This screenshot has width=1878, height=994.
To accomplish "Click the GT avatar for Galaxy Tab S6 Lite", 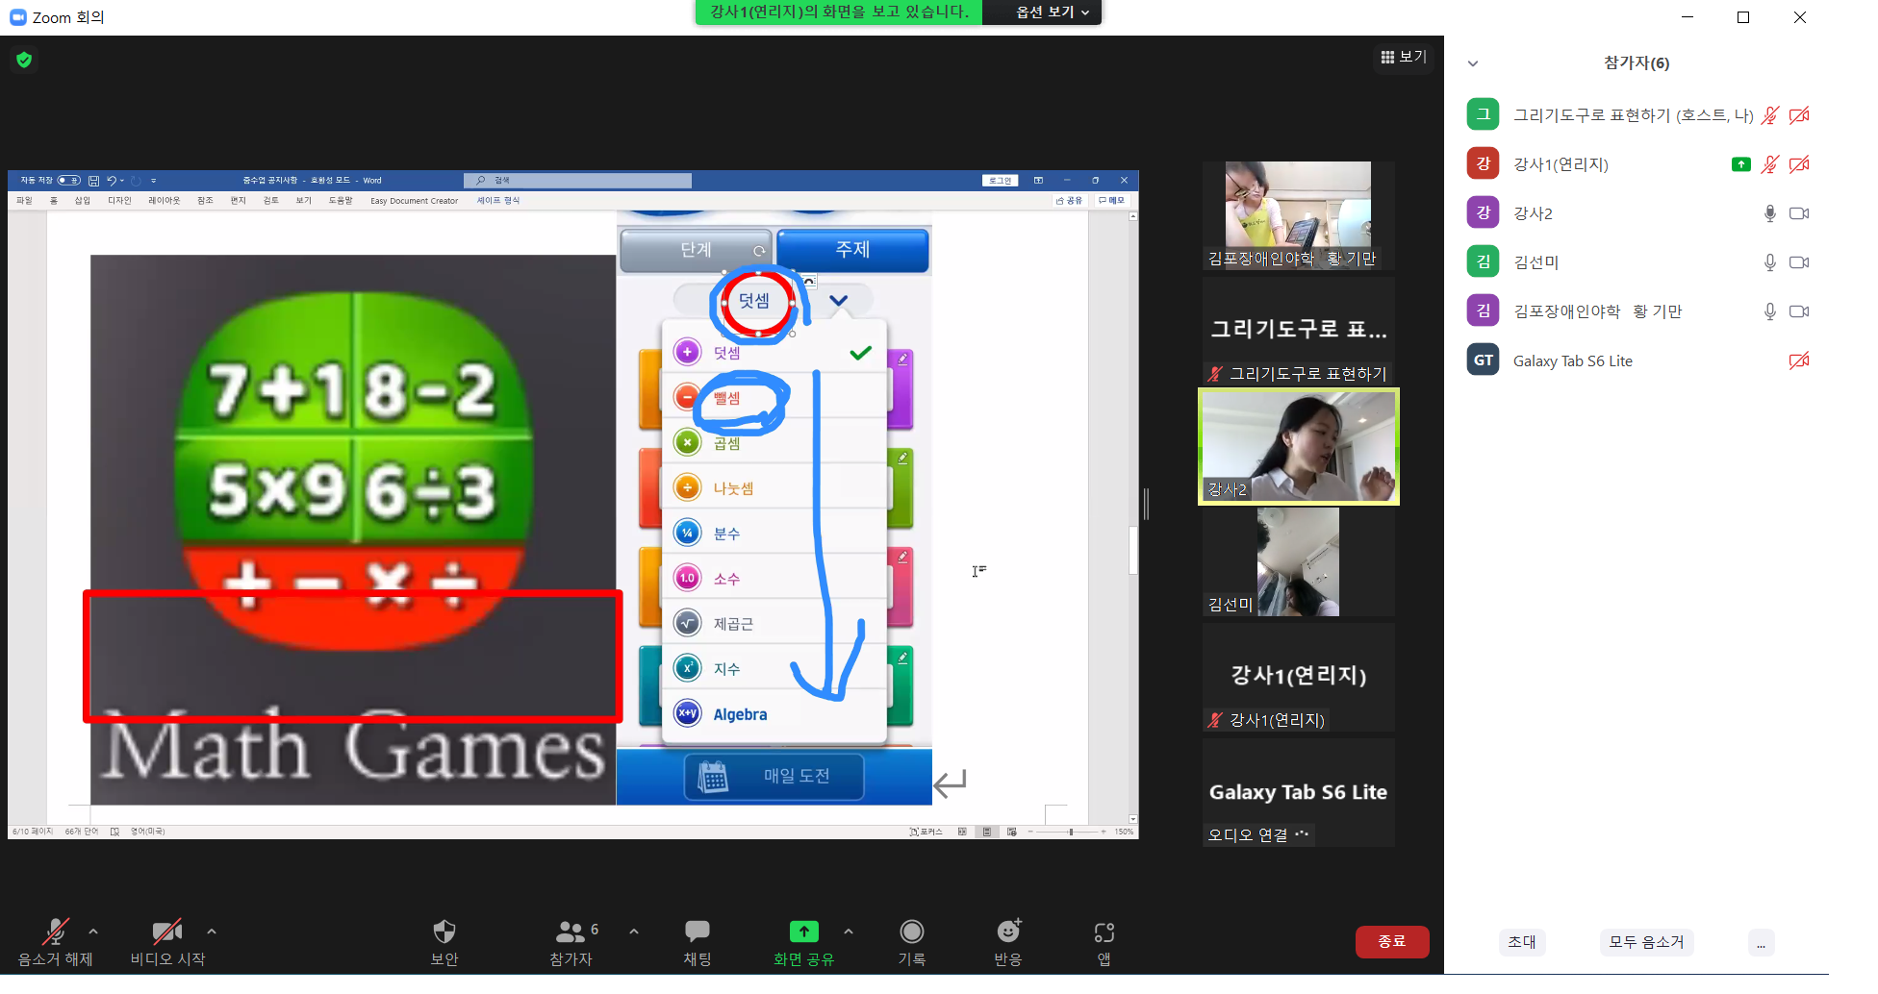I will click(x=1484, y=360).
